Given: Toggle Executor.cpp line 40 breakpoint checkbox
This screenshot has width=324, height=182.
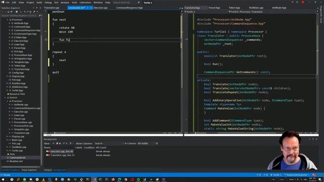Looking at the screenshot, I should 47,152.
